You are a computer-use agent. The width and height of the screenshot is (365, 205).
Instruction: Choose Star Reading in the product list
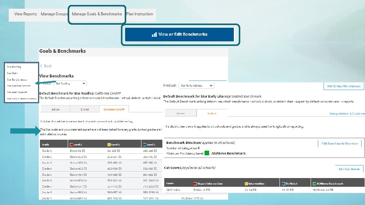[x=14, y=67]
